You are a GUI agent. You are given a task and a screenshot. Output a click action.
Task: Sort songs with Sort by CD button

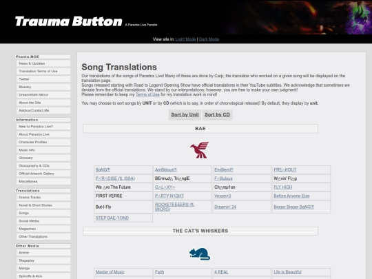tap(217, 114)
